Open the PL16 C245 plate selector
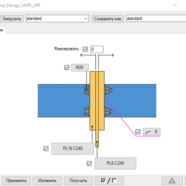 pyautogui.click(x=73, y=149)
